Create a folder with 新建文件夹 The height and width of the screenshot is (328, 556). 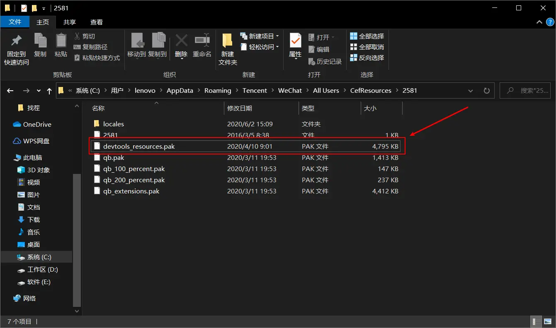point(228,49)
